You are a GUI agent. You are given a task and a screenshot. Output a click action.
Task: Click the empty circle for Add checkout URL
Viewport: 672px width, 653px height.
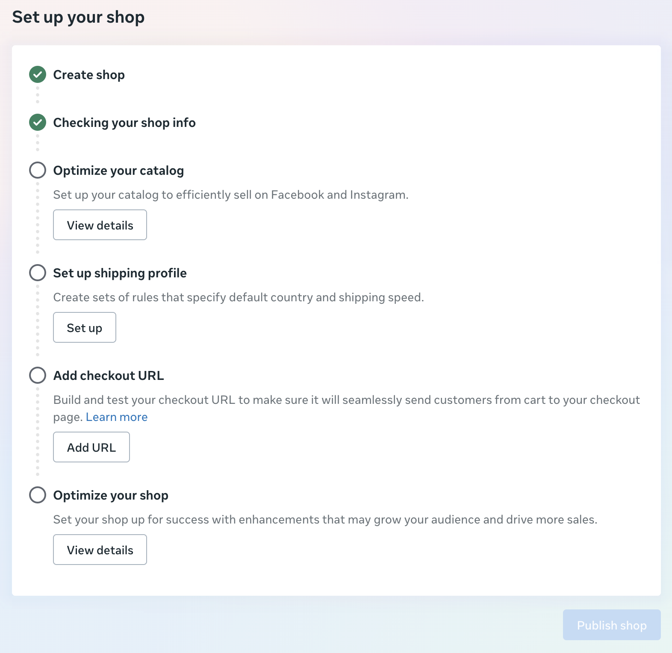pos(38,375)
